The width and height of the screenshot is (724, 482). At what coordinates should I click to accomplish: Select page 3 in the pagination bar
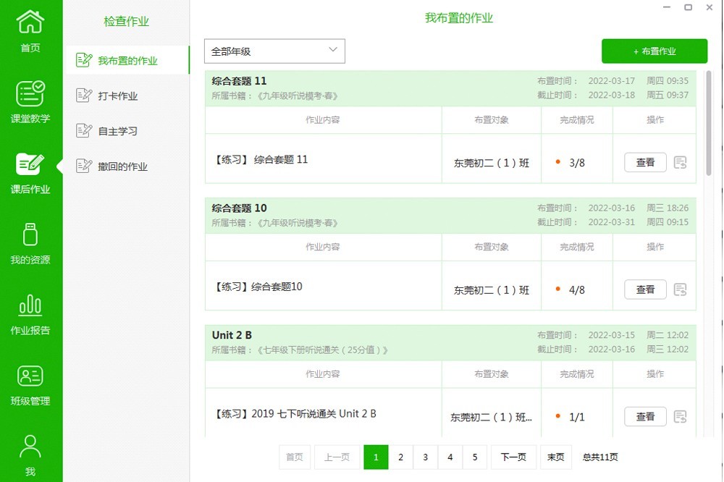click(425, 457)
